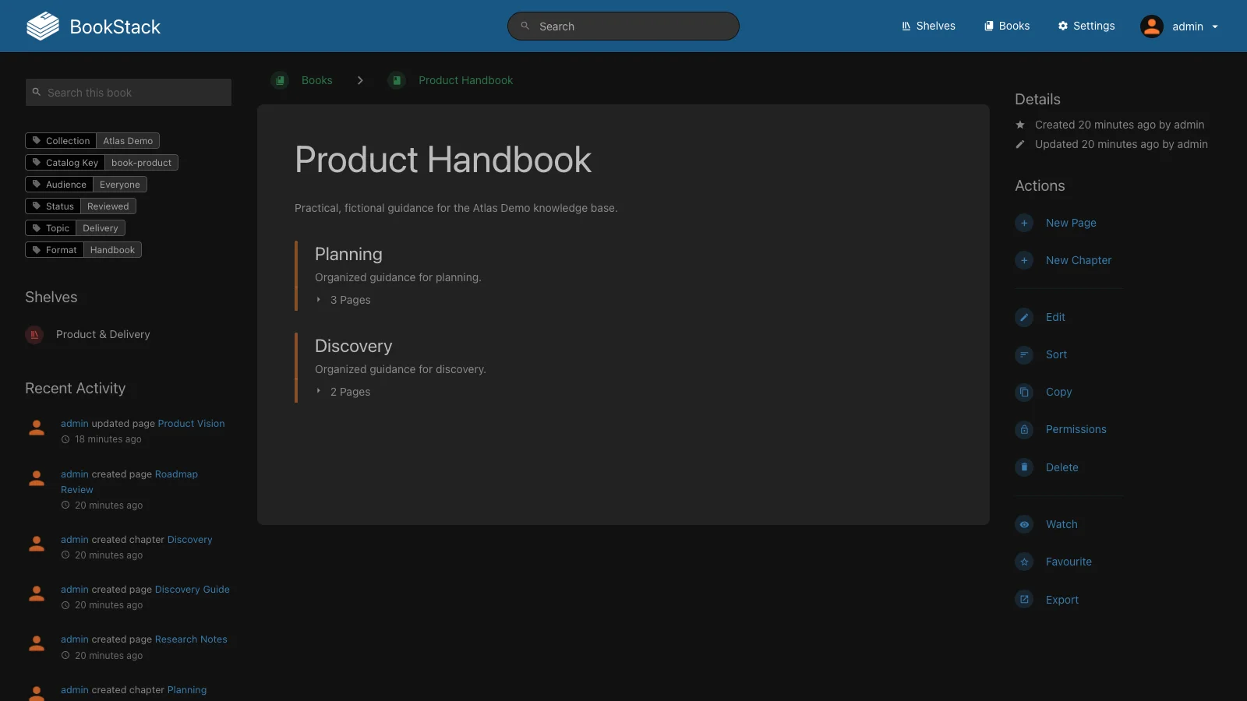Image resolution: width=1247 pixels, height=701 pixels.
Task: Click the Product Handbook breadcrumb icon
Action: pyautogui.click(x=397, y=80)
